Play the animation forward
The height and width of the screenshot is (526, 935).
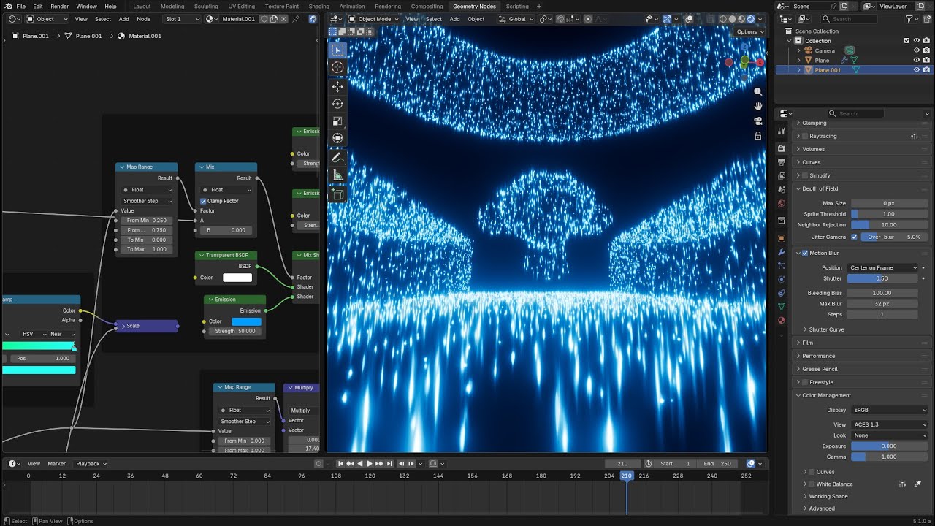point(370,463)
